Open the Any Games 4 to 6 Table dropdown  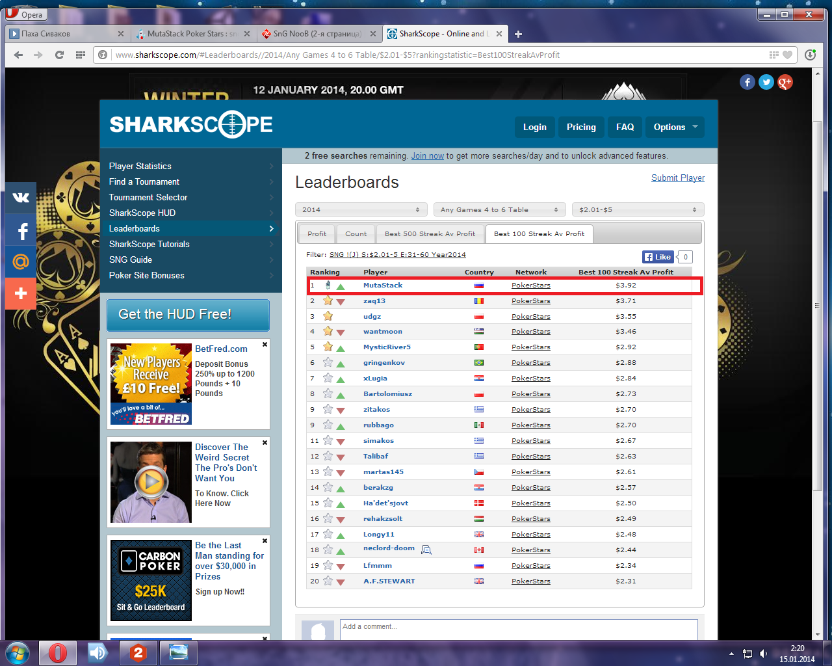[499, 209]
